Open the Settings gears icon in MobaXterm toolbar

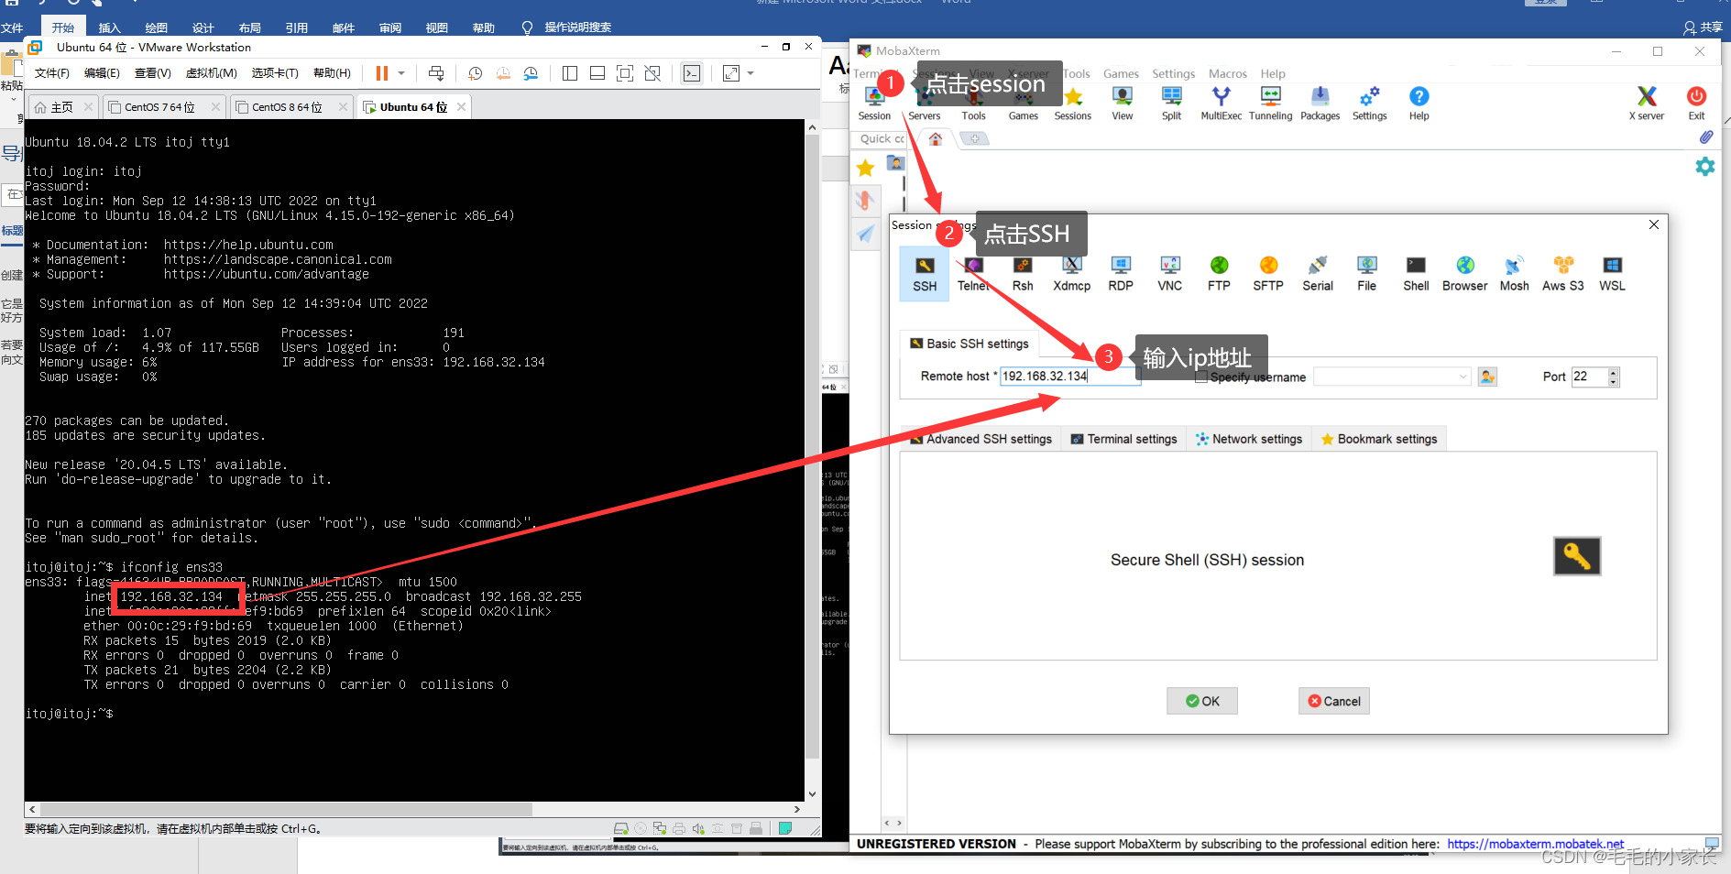(1369, 102)
